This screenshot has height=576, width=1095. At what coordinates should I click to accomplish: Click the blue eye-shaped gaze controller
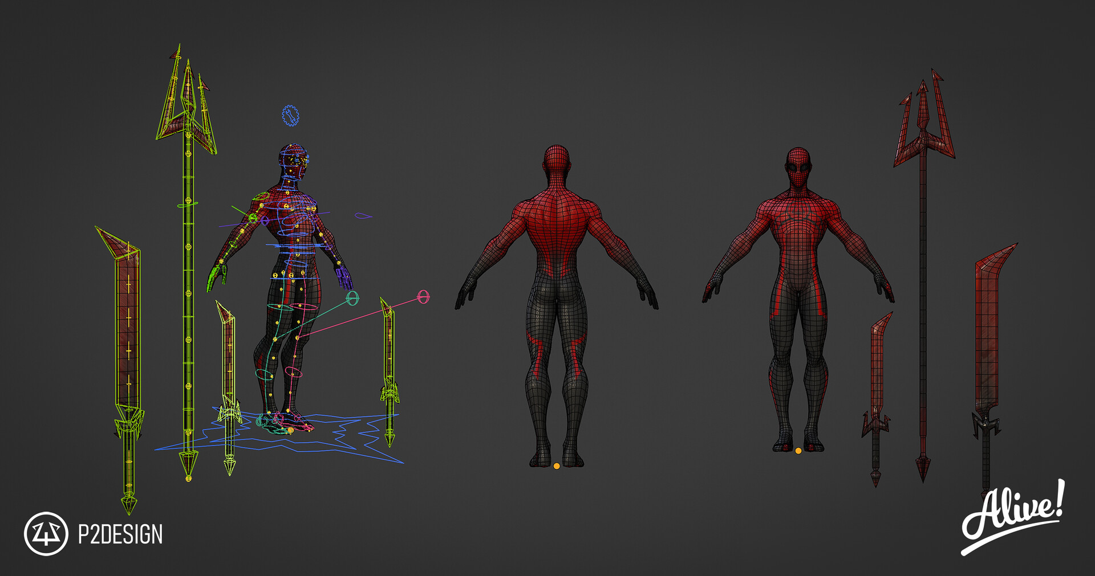pos(363,215)
